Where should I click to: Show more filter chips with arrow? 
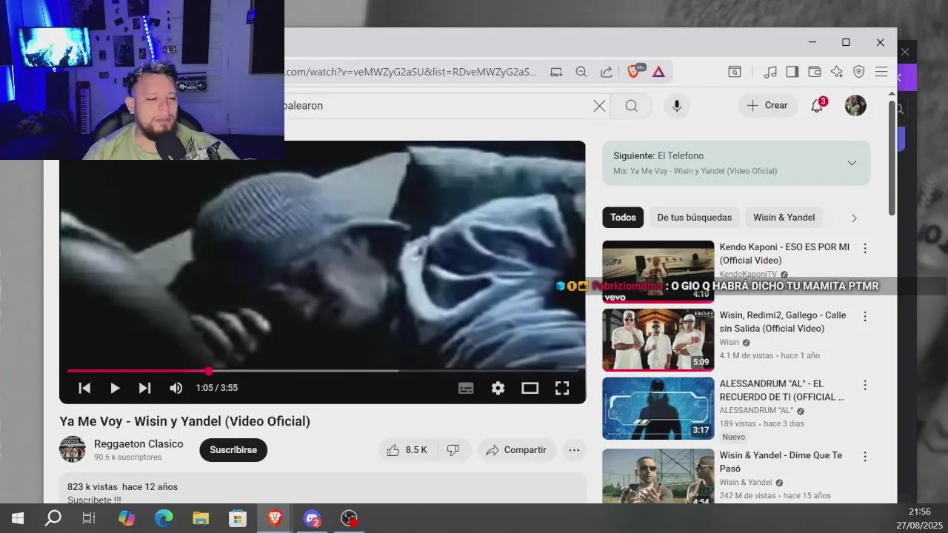click(854, 218)
